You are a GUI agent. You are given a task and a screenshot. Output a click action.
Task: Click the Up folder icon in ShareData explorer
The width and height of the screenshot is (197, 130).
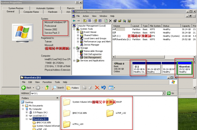click(47, 88)
